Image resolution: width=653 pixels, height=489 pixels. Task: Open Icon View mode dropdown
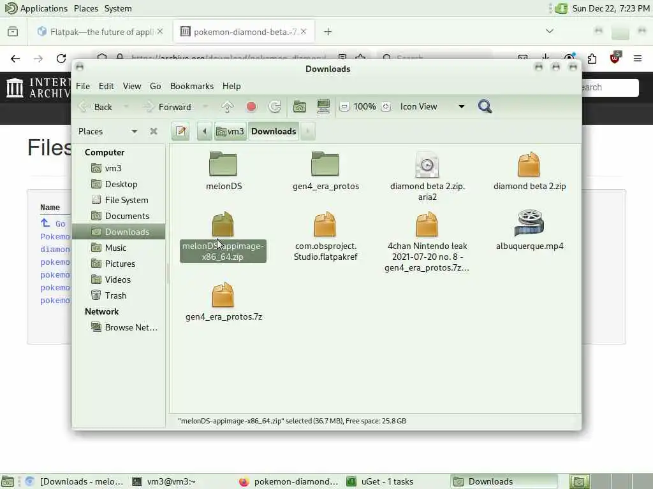(432, 107)
